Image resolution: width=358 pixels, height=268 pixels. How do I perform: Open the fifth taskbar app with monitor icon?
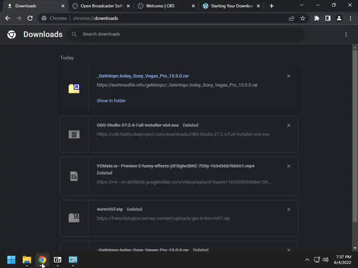tap(73, 260)
